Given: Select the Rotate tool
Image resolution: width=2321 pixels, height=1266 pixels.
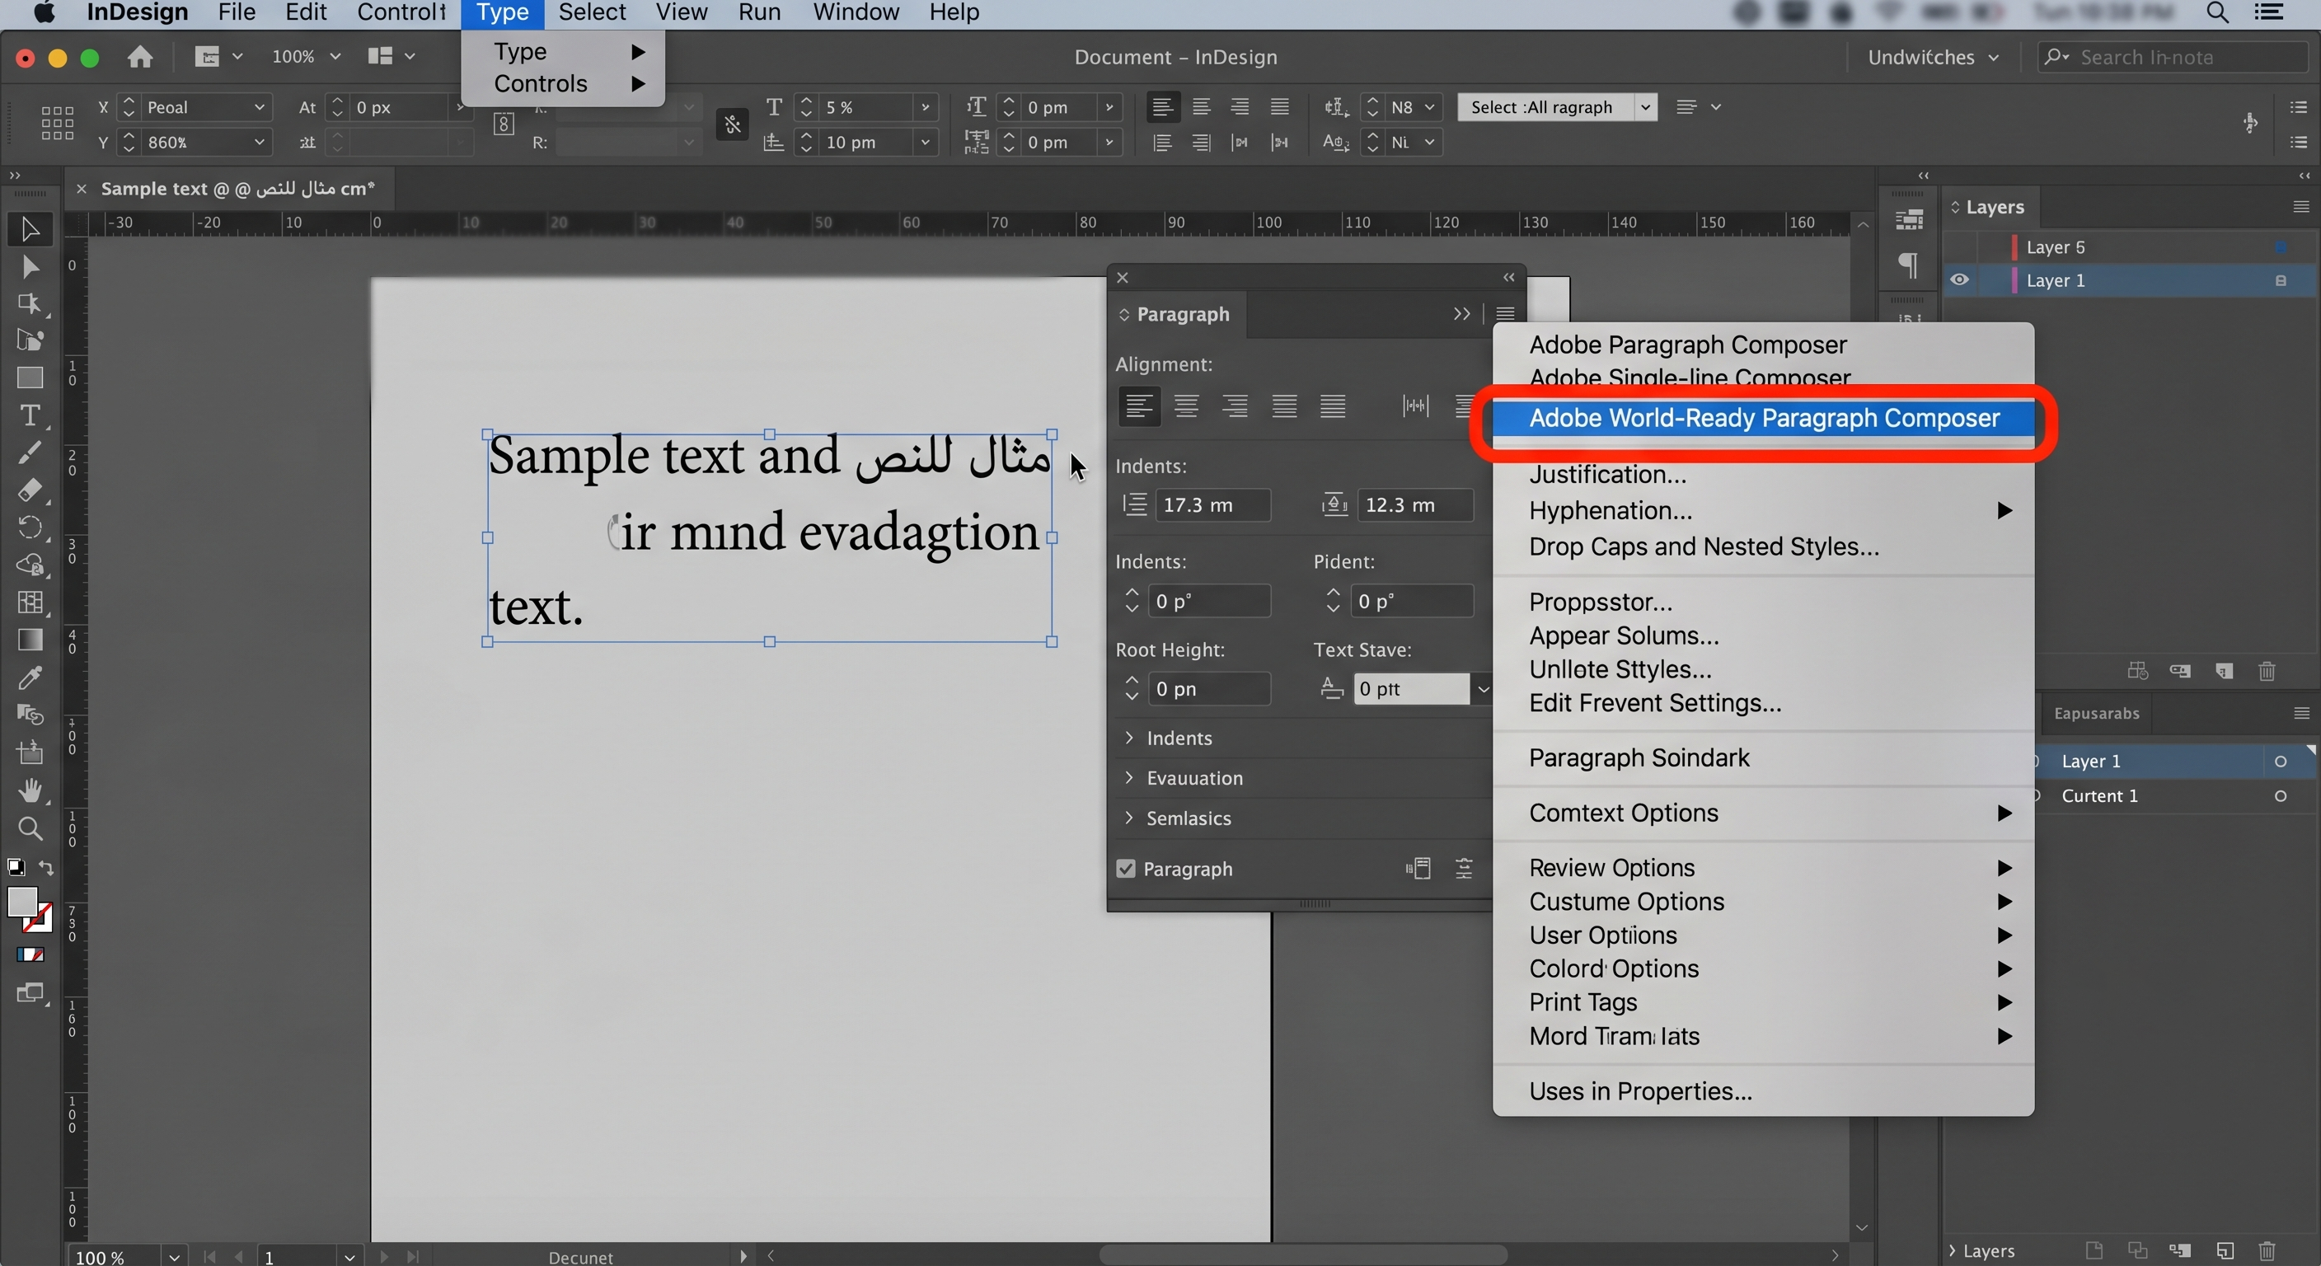Looking at the screenshot, I should (30, 527).
